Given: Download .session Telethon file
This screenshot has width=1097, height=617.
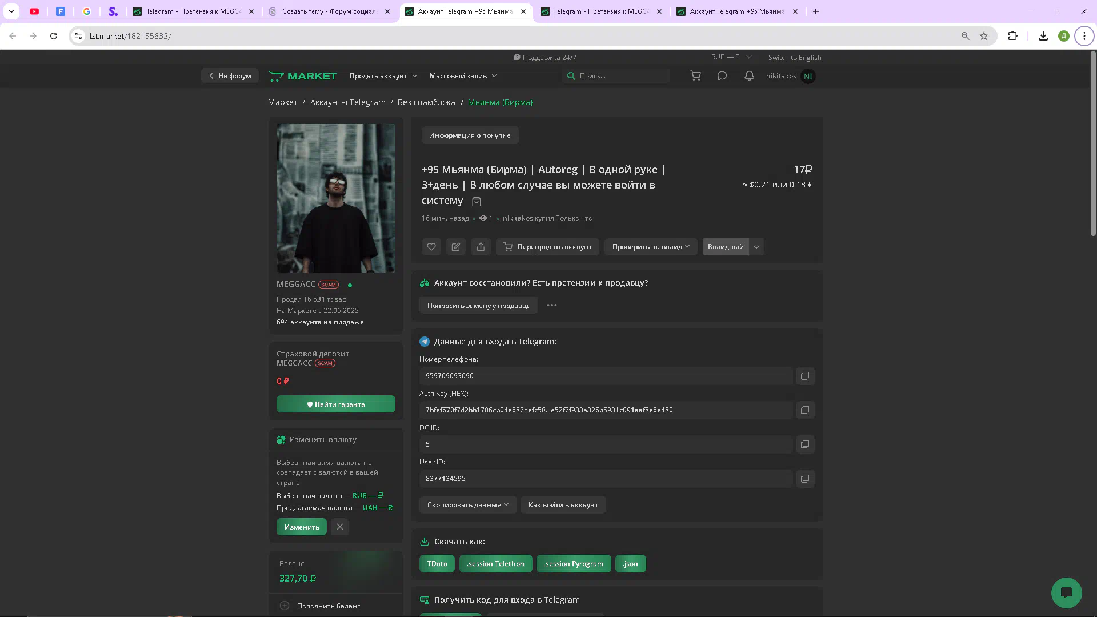Looking at the screenshot, I should tap(495, 564).
